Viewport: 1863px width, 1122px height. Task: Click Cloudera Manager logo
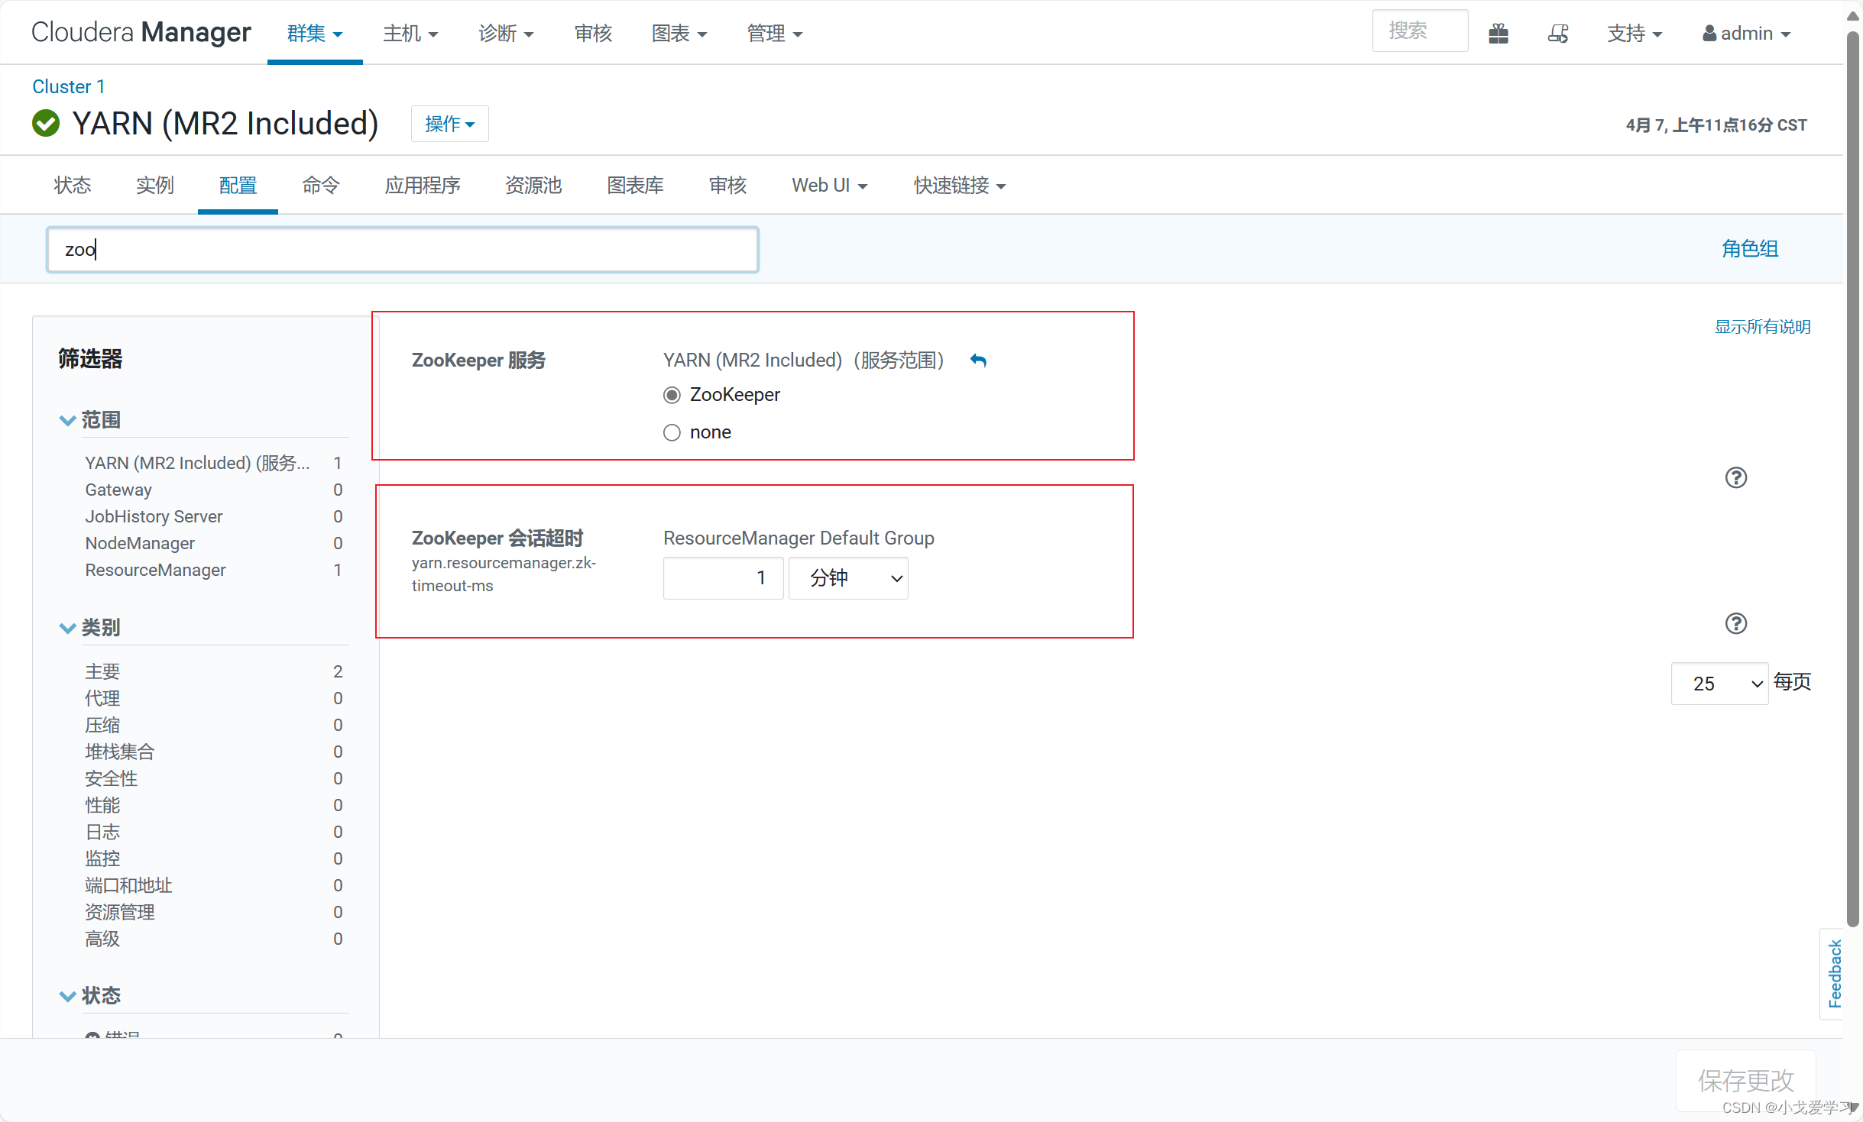[141, 33]
